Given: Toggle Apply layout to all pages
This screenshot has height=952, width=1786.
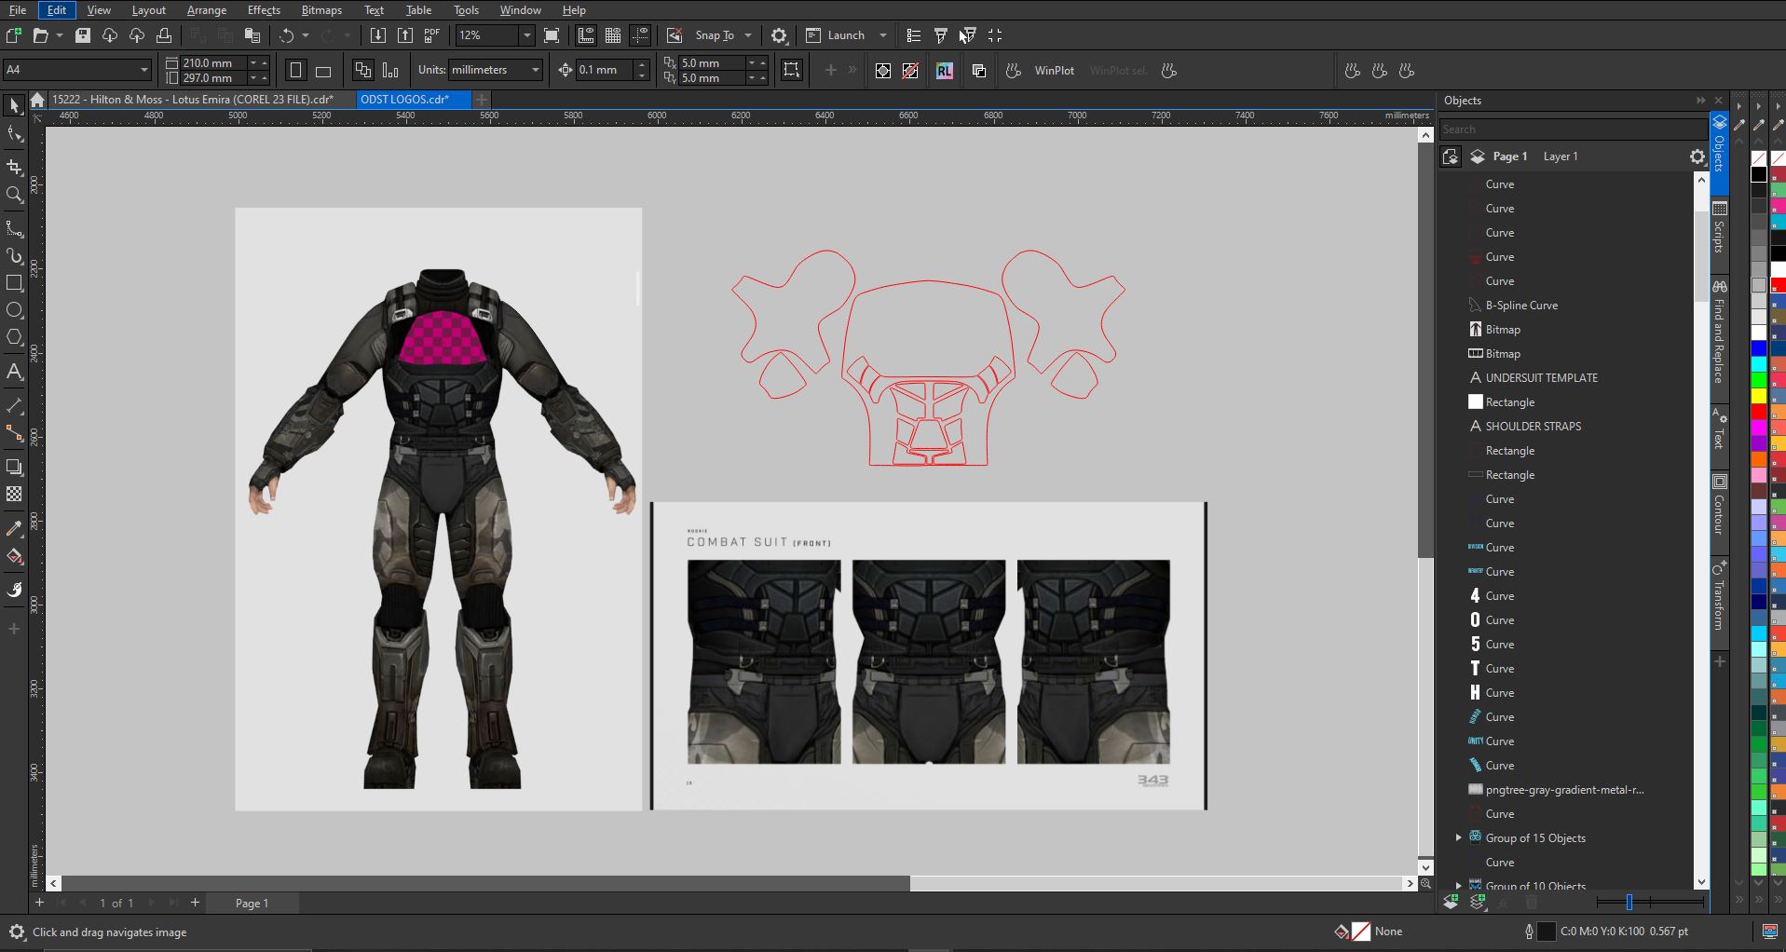Looking at the screenshot, I should click(x=362, y=70).
